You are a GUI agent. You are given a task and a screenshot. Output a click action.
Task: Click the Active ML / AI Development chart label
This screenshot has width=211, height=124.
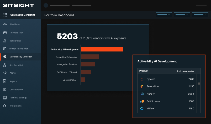(x=65, y=49)
